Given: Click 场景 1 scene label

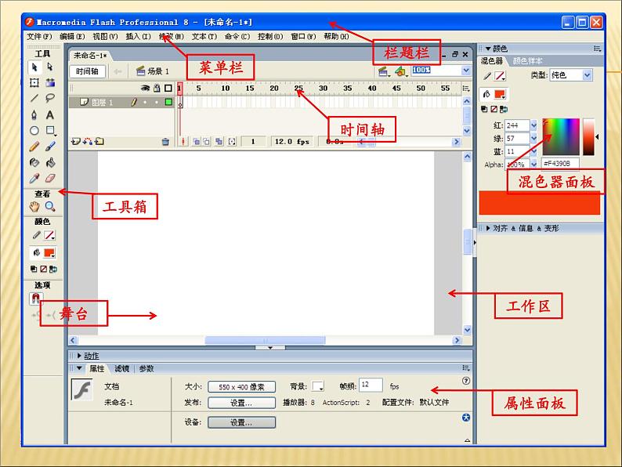Looking at the screenshot, I should (x=158, y=71).
